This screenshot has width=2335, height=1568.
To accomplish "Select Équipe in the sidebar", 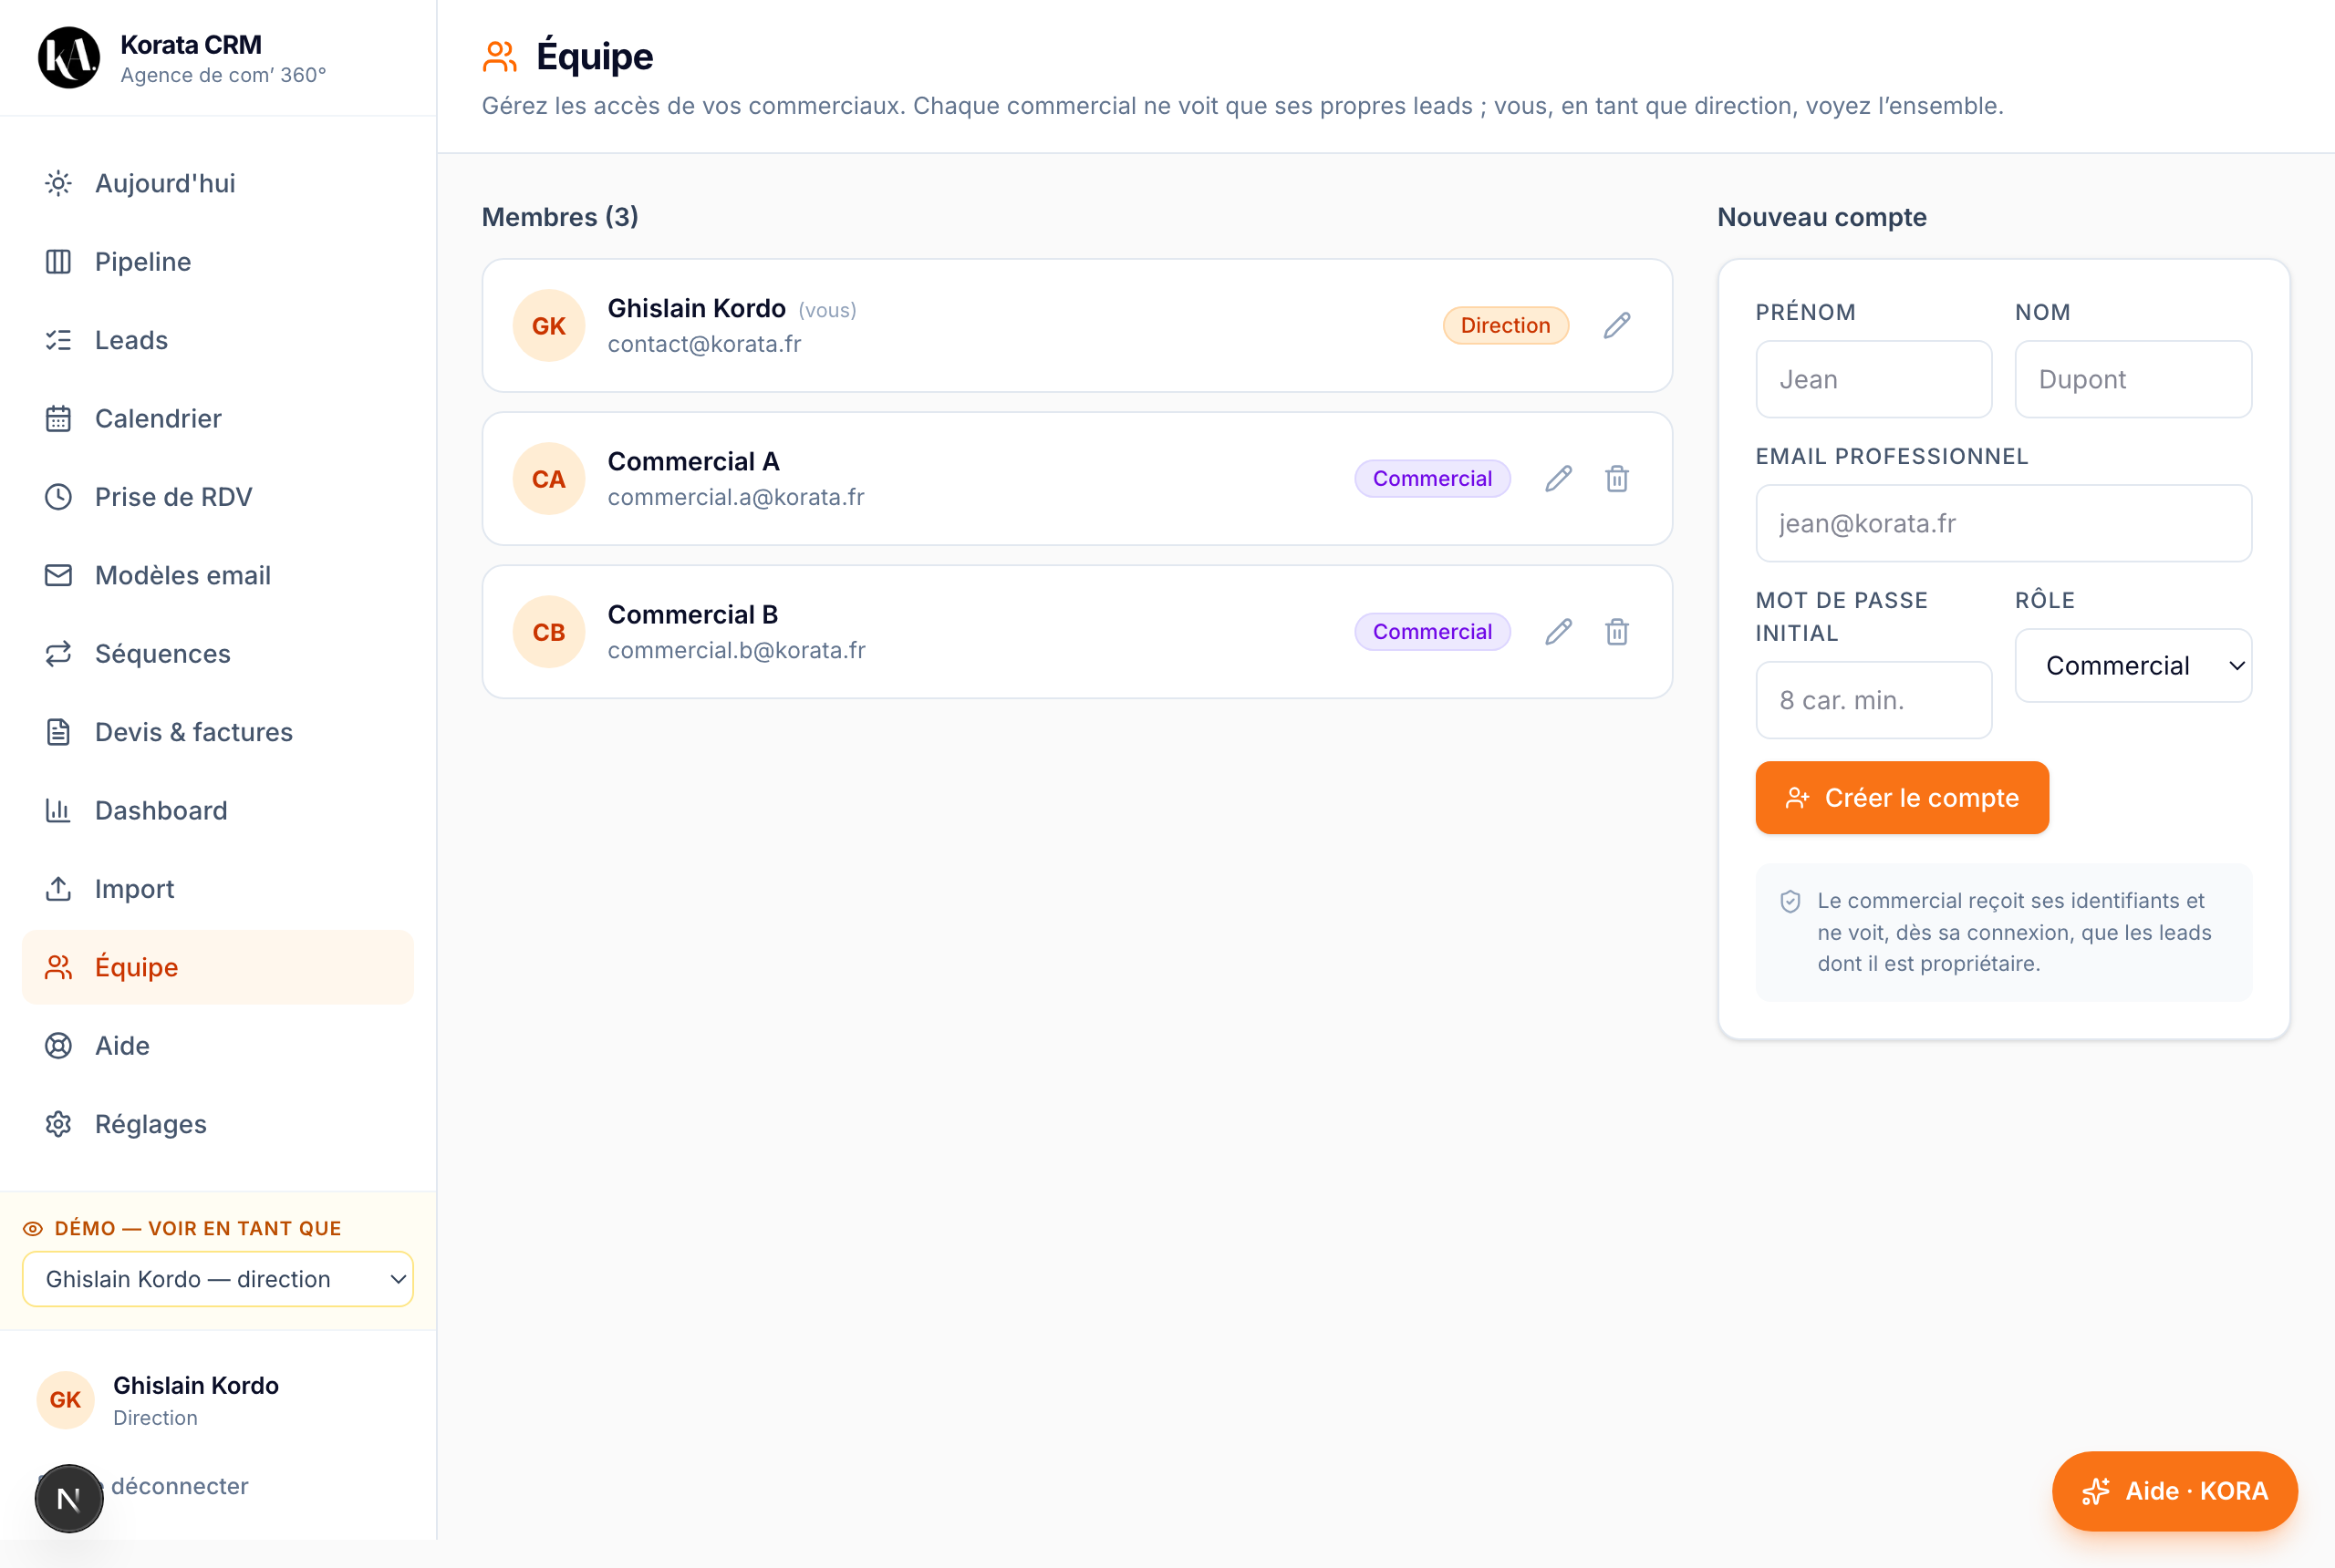I will coord(217,967).
